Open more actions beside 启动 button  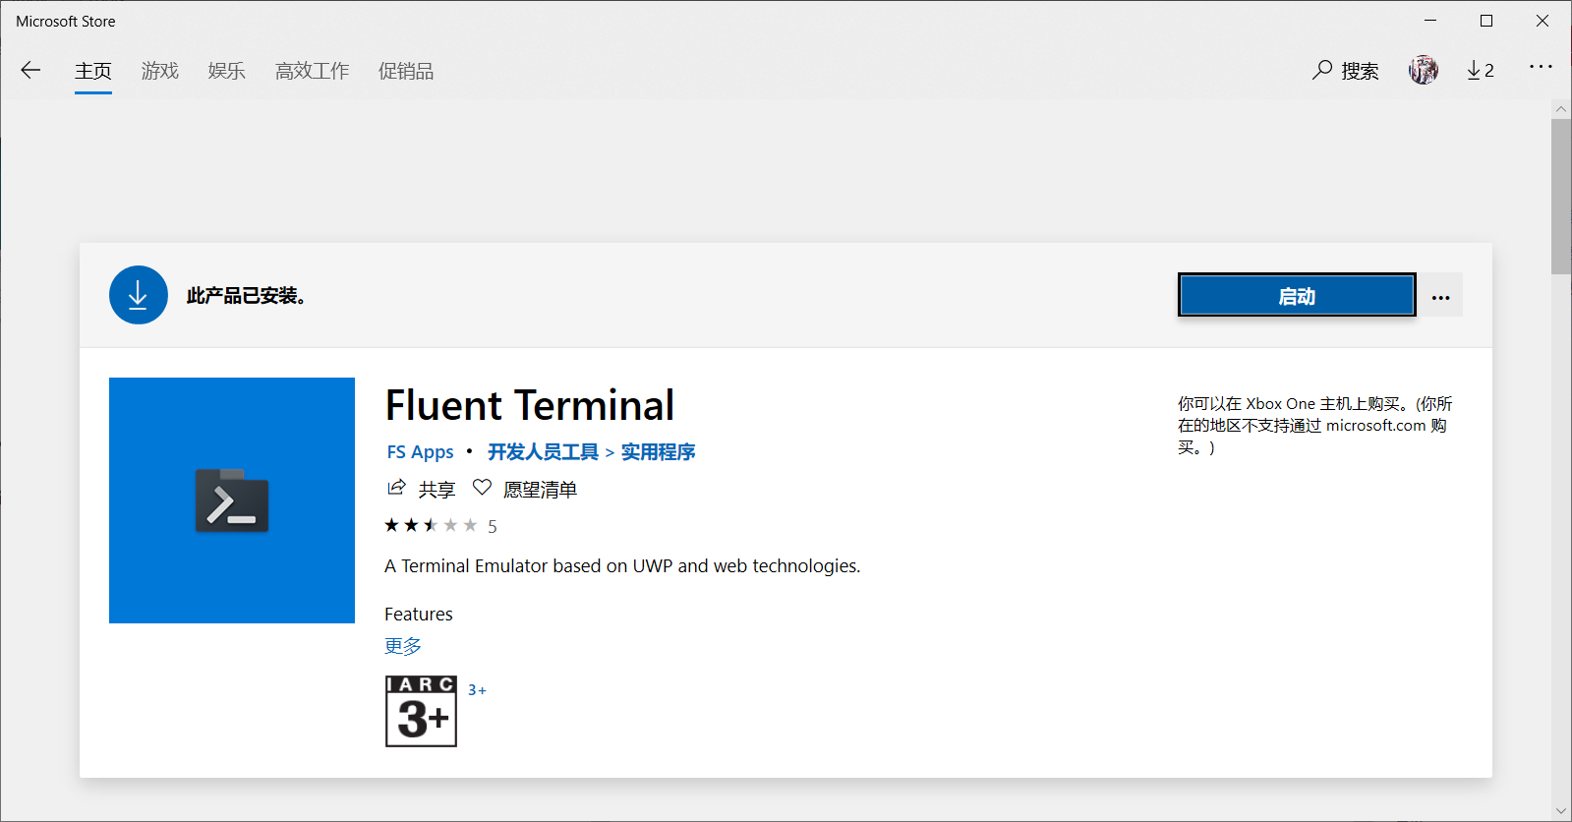coord(1440,295)
